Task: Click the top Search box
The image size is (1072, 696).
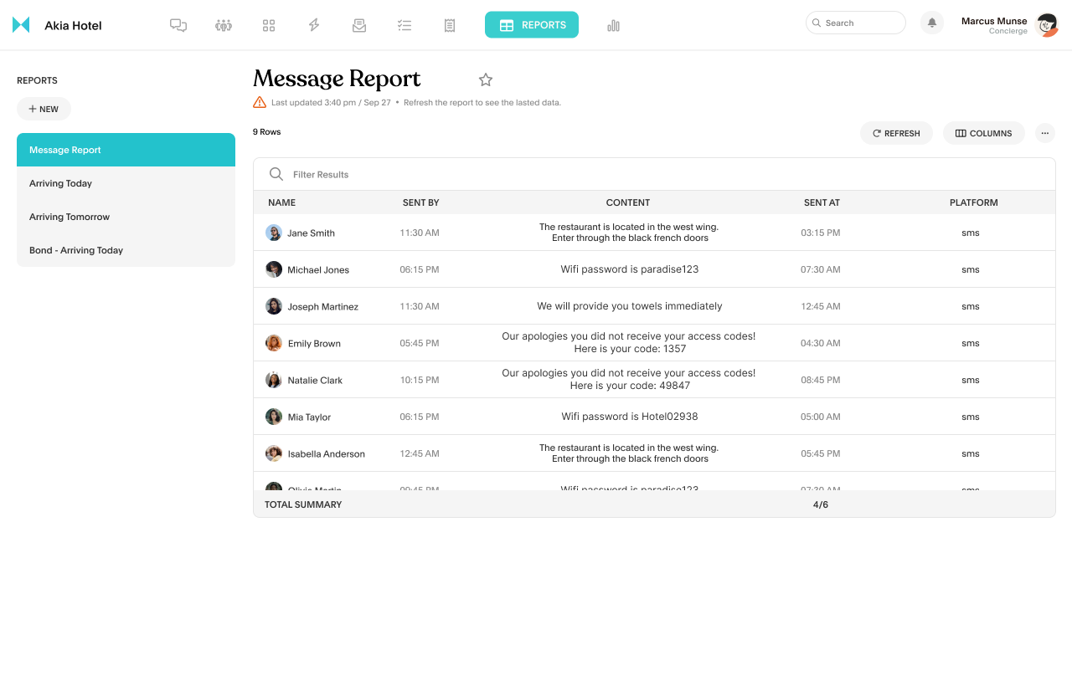Action: click(x=856, y=23)
